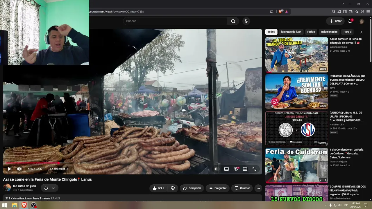Select the 'Todos' filter chip
This screenshot has width=372, height=209.
coord(271,32)
